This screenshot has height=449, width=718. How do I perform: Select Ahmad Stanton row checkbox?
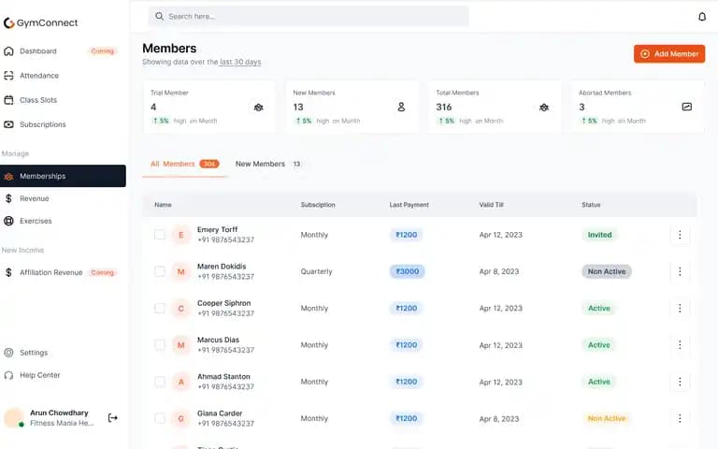pyautogui.click(x=159, y=382)
